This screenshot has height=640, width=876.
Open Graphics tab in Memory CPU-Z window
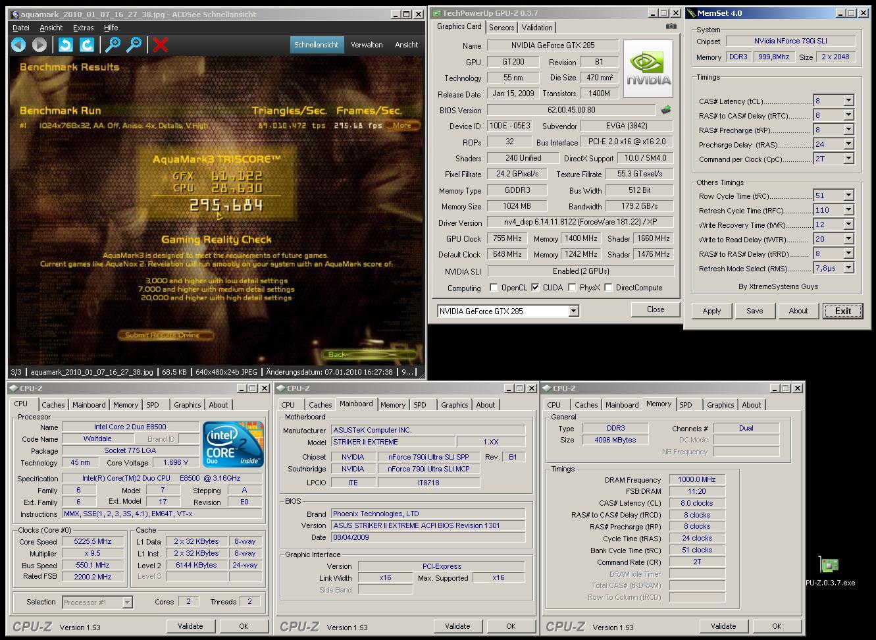click(720, 405)
